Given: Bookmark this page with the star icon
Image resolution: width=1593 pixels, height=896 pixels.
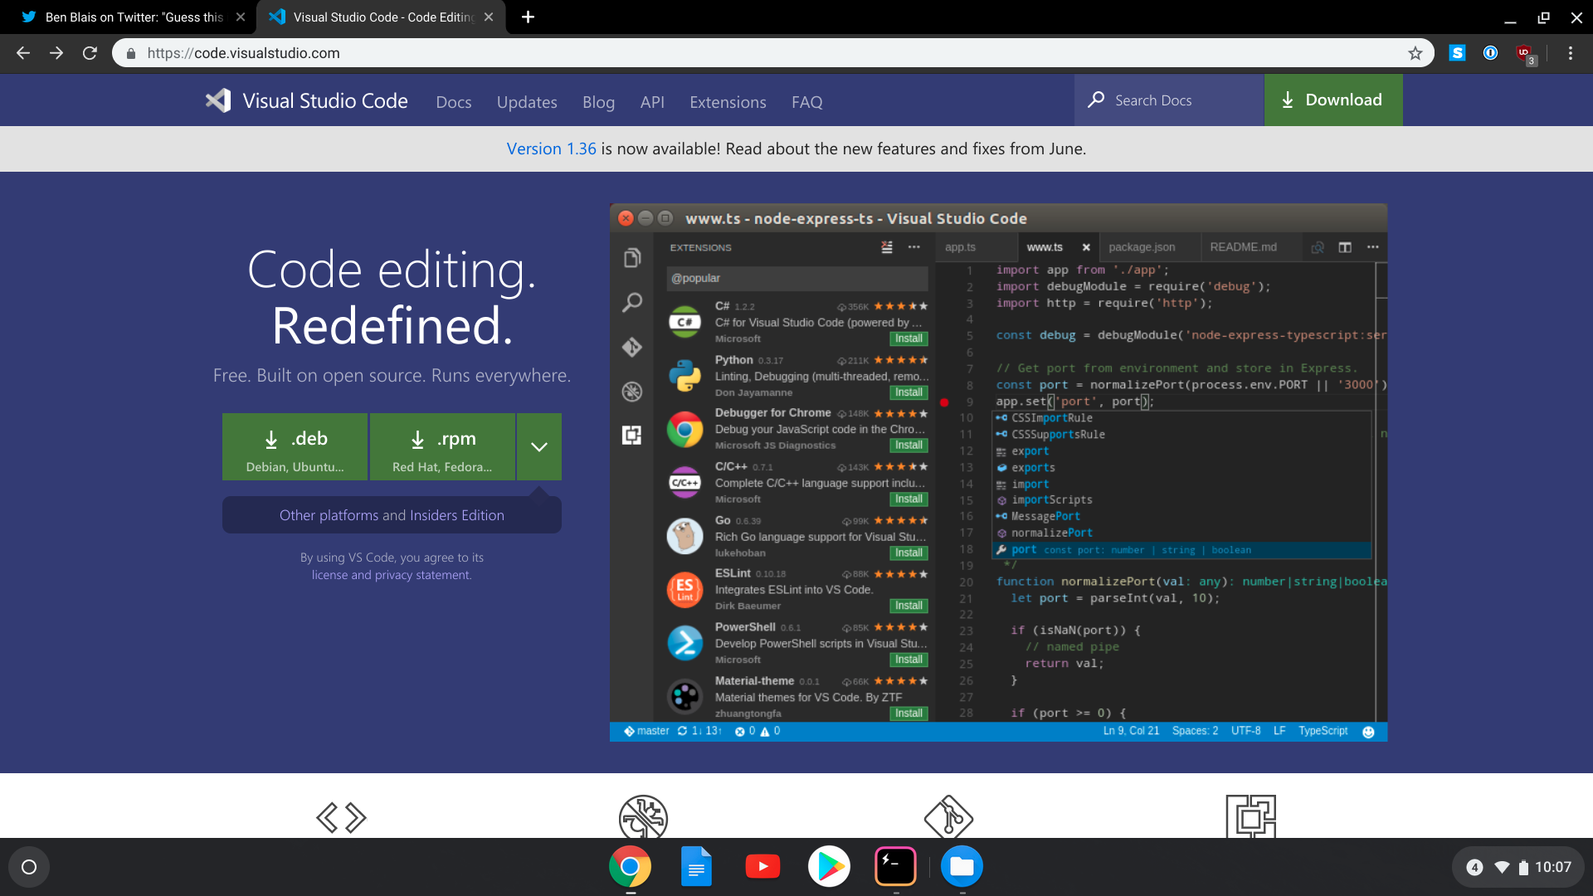Looking at the screenshot, I should point(1415,53).
